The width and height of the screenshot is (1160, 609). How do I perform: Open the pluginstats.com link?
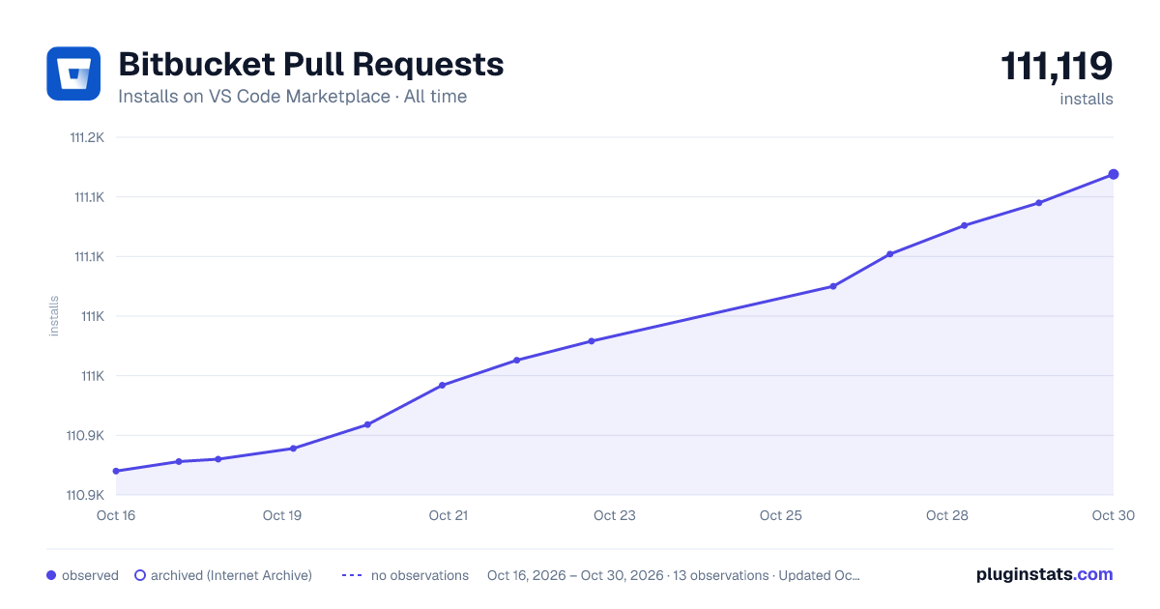[x=1044, y=574]
